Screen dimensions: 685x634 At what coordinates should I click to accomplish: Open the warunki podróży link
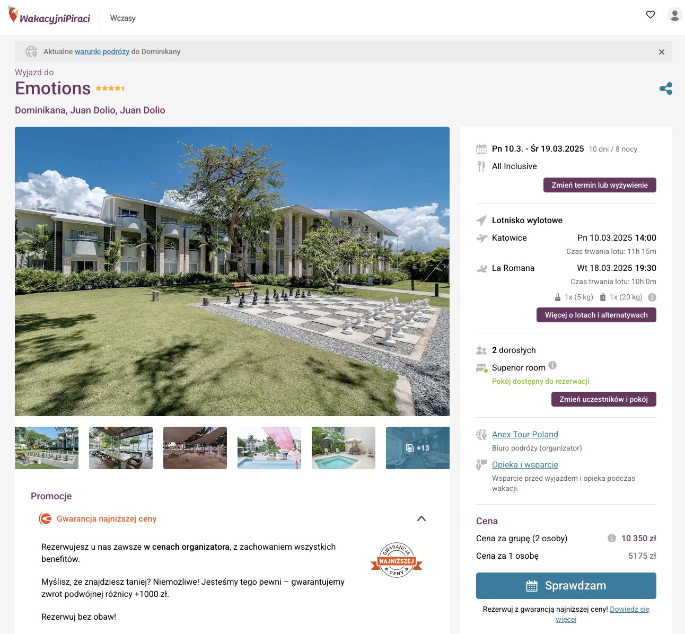point(102,51)
